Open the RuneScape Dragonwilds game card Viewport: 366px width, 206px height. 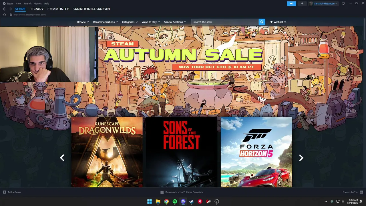107,152
